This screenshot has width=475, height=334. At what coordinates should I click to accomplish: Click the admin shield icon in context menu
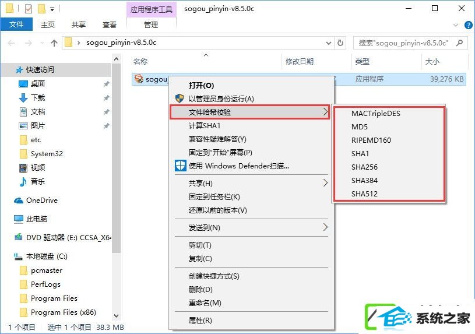click(180, 98)
